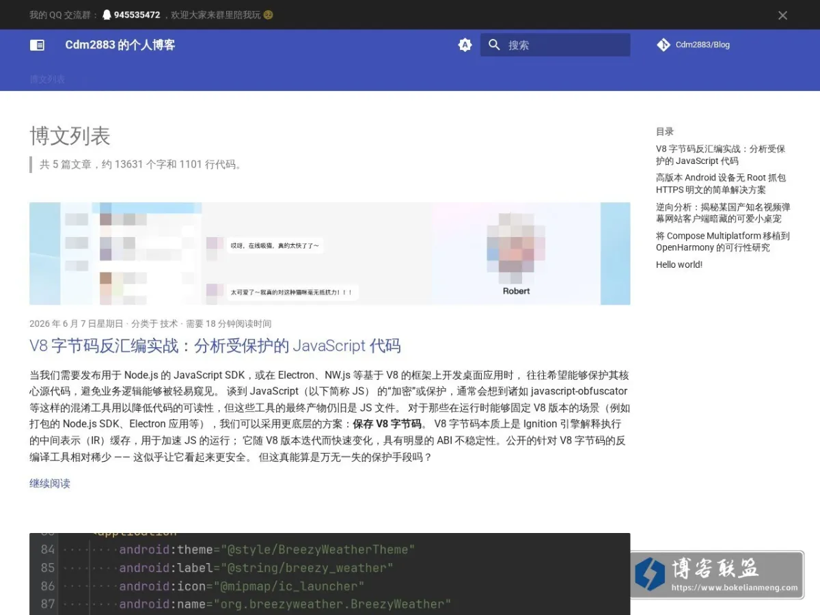Open the sidebar drawer book icon
Viewport: 820px width, 615px height.
[x=37, y=45]
